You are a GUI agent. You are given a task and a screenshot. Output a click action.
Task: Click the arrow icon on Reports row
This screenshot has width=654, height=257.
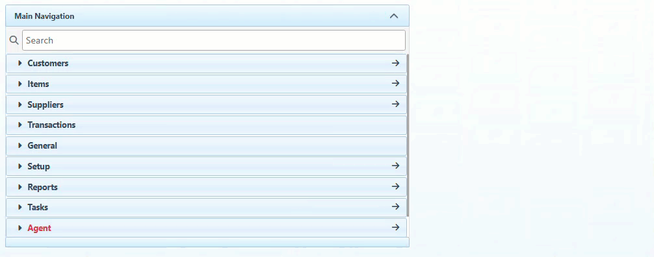395,187
